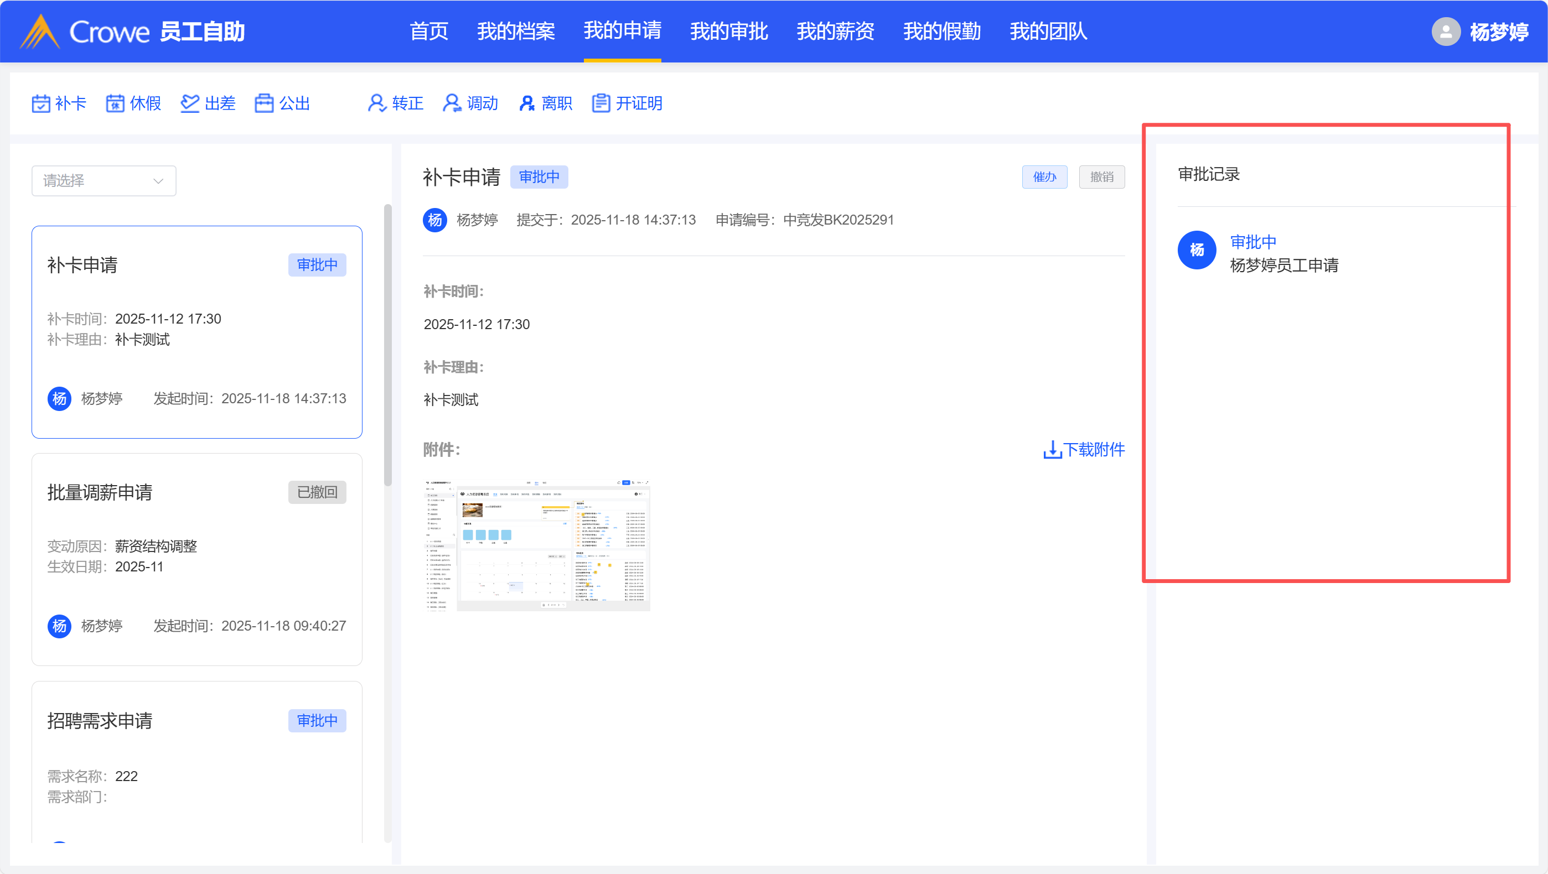Click the 公出 briefcase icon
Image resolution: width=1548 pixels, height=874 pixels.
point(264,103)
